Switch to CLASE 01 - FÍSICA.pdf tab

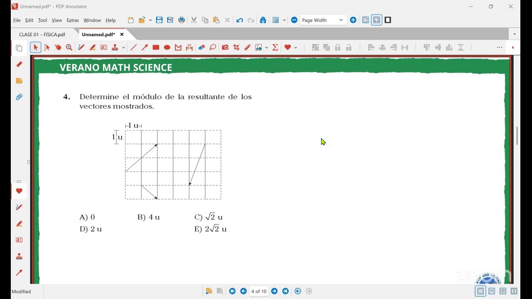coord(42,34)
